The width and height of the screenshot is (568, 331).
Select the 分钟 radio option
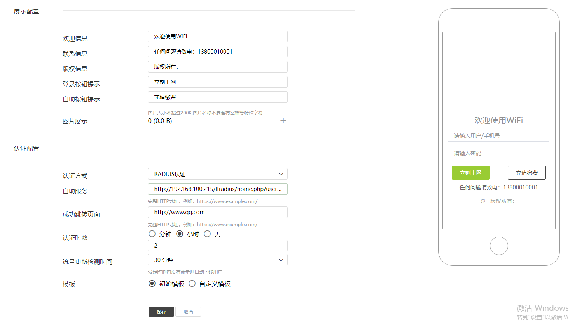coord(152,234)
